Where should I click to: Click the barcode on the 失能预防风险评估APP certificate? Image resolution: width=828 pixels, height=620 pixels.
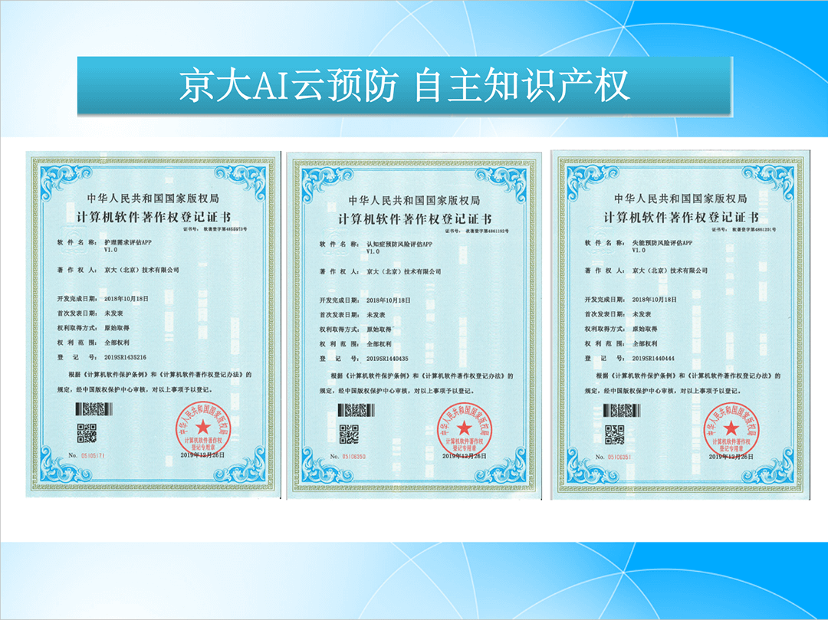(622, 410)
